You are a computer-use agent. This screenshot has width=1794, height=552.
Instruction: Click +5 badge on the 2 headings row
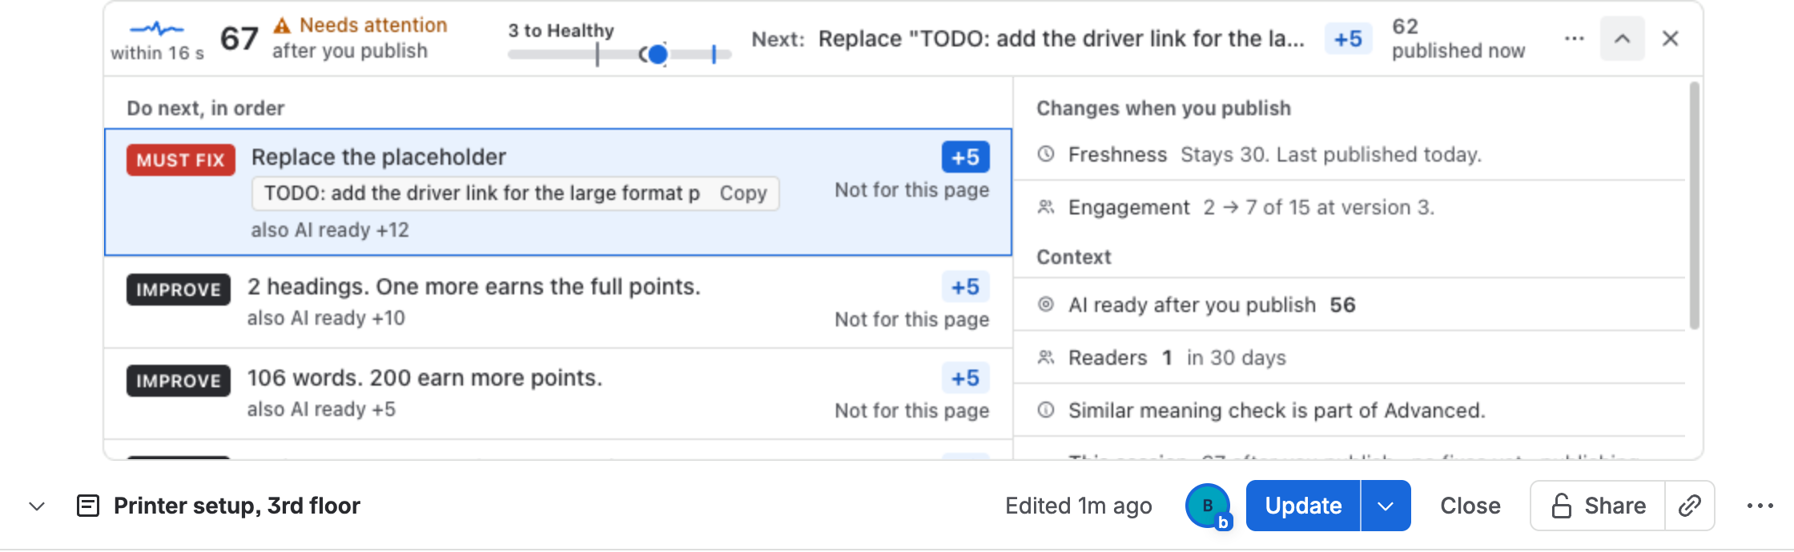(965, 286)
